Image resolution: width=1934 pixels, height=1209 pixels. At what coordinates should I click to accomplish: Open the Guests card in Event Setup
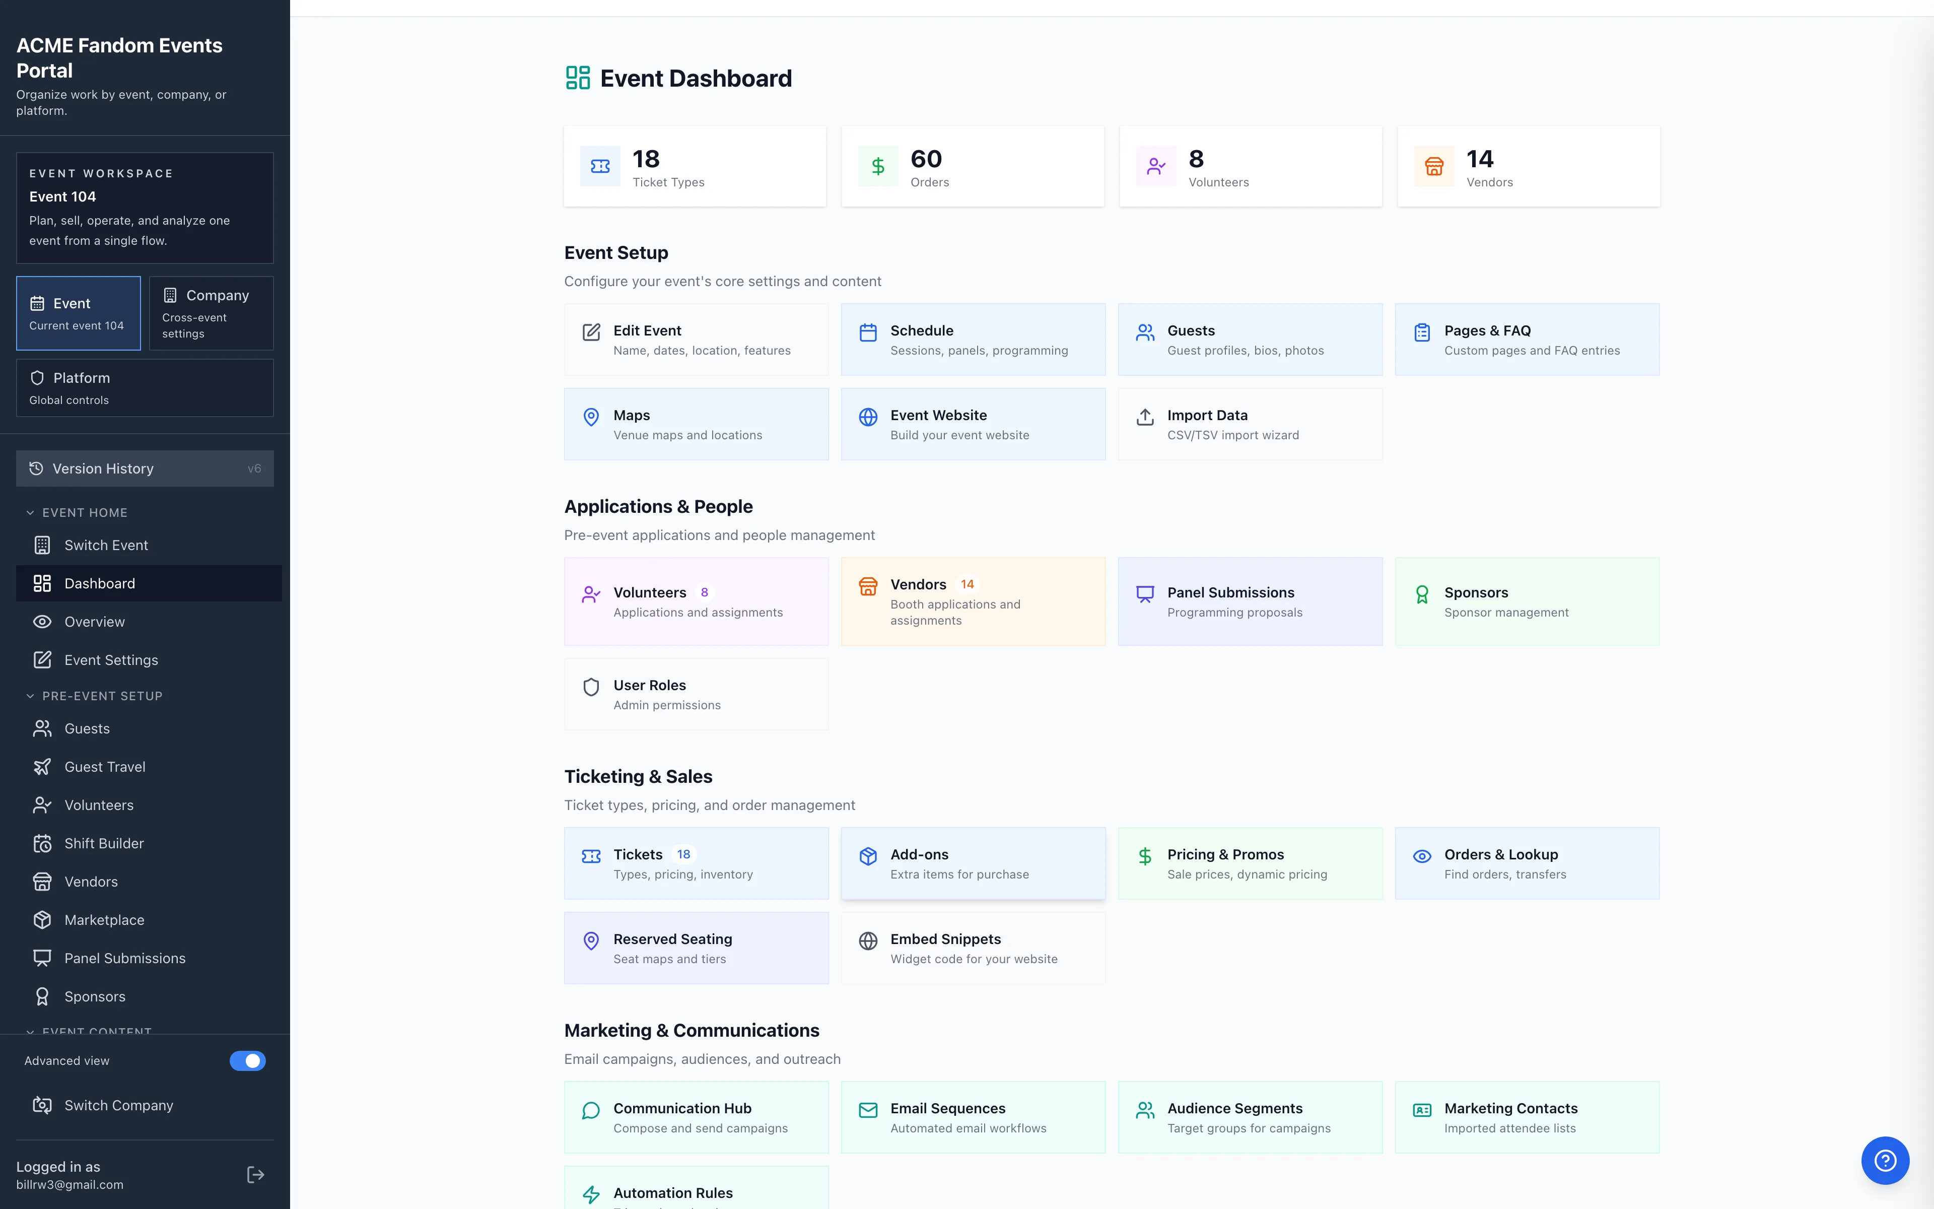(1250, 340)
